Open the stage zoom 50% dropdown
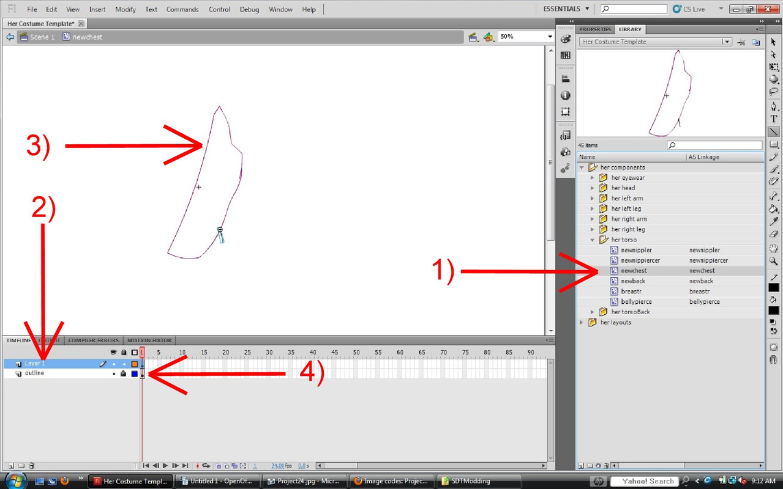The image size is (783, 489). click(549, 37)
